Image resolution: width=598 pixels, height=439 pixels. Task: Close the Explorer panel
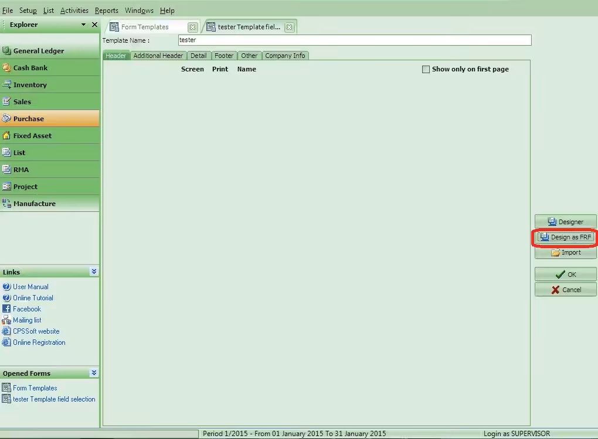tap(94, 25)
